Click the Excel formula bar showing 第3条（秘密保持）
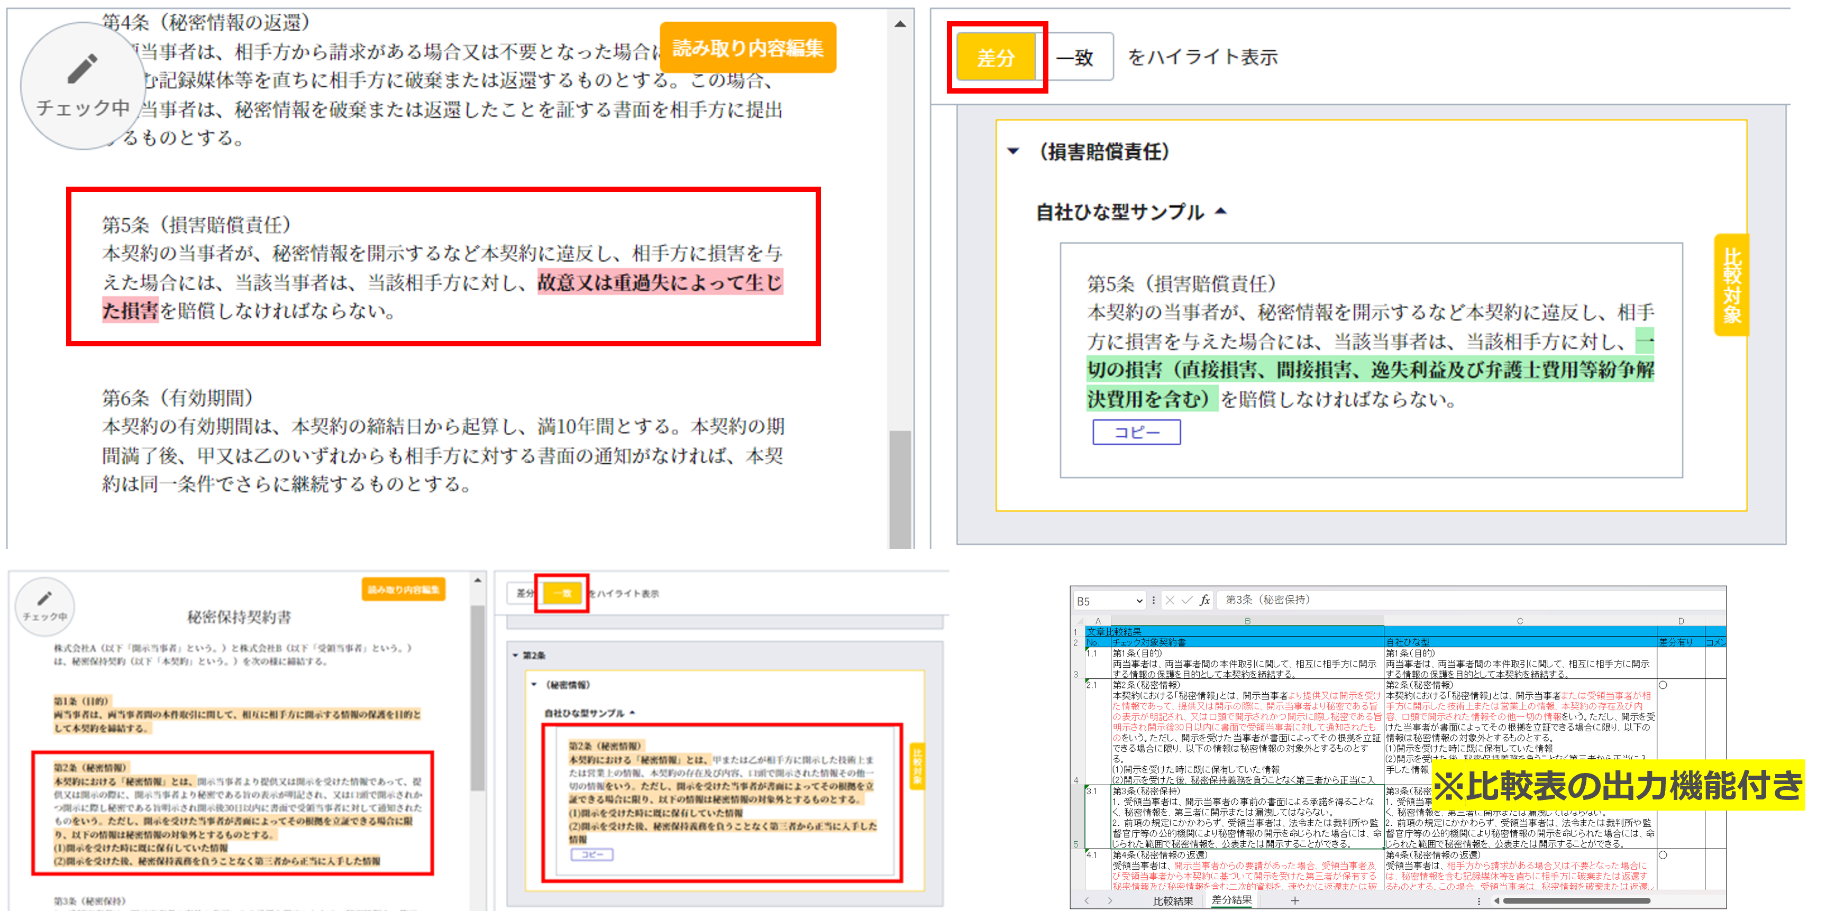1826x911 pixels. (1471, 600)
